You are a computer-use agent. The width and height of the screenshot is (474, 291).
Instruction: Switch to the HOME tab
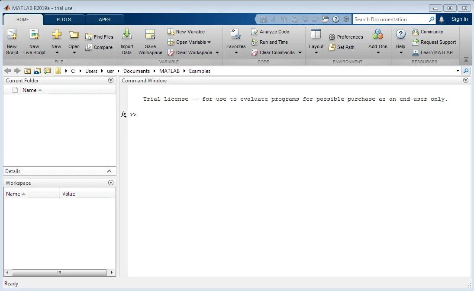coord(23,20)
